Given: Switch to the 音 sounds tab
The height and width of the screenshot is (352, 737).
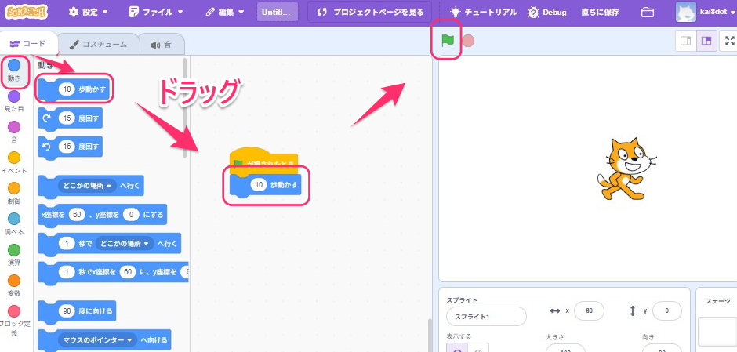Looking at the screenshot, I should pos(161,45).
